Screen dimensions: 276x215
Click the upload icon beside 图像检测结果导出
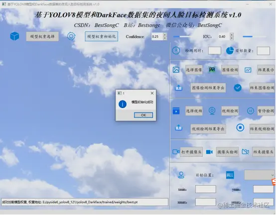[179, 88]
